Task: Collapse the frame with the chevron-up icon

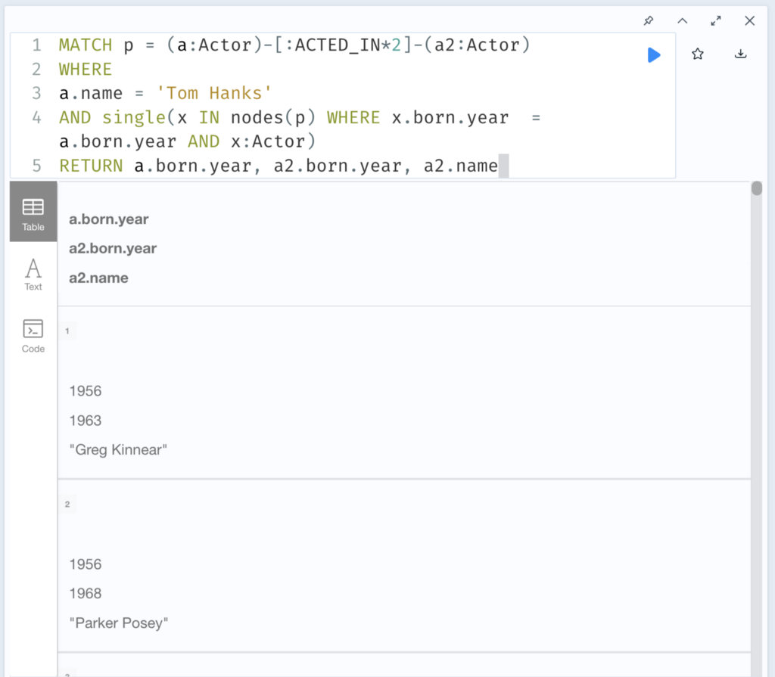Action: click(x=682, y=20)
